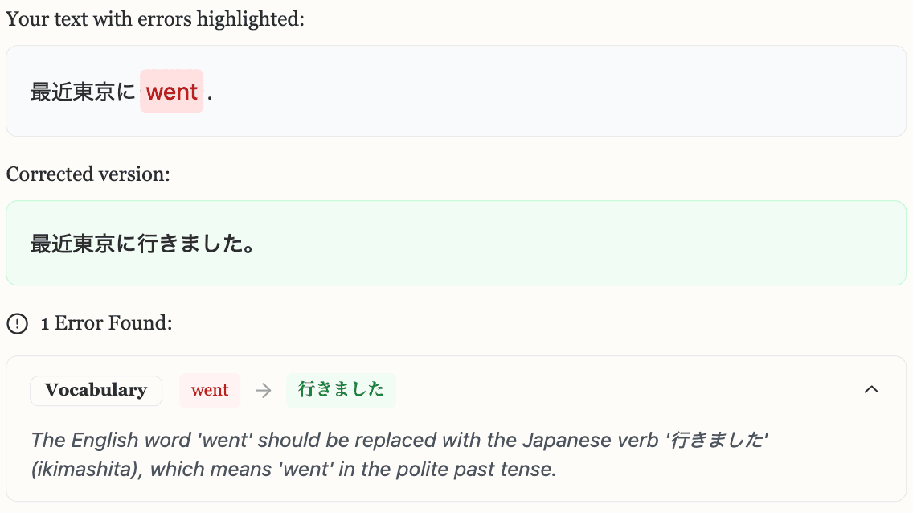Collapse the Vocabulary error card with the chevron
The height and width of the screenshot is (513, 913).
click(872, 390)
